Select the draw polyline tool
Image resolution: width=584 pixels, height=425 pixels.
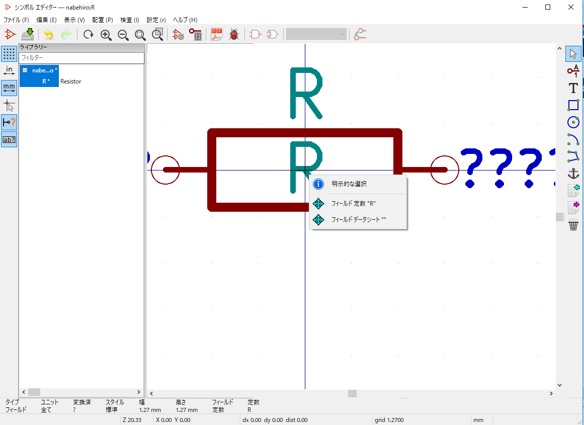point(573,156)
